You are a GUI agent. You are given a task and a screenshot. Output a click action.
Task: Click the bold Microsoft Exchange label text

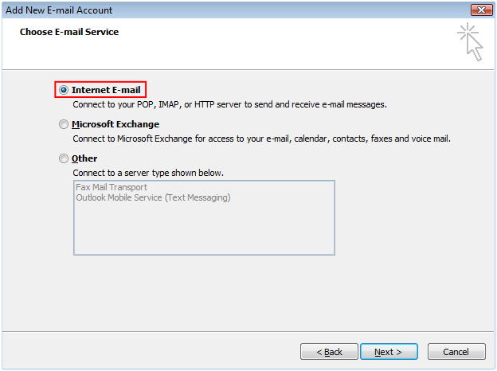click(x=115, y=124)
